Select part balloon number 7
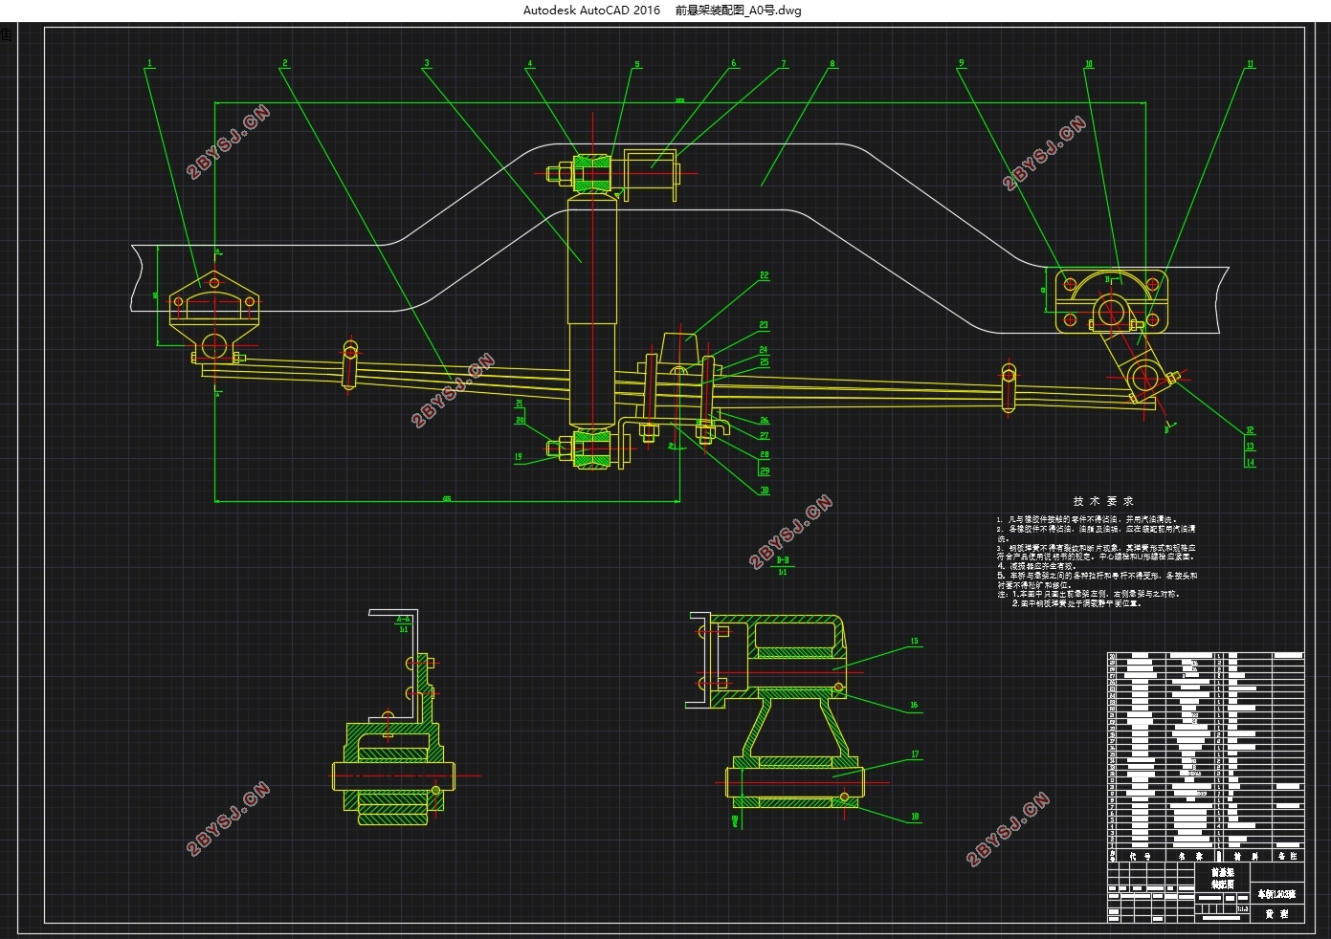 tap(784, 64)
